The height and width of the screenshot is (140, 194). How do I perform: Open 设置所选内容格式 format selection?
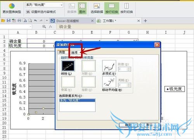[41, 12]
